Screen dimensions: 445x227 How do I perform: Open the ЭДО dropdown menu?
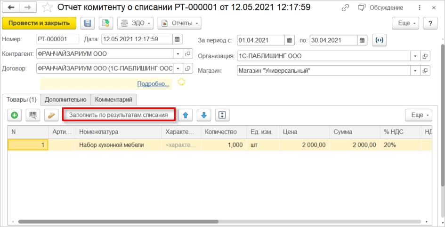[135, 23]
